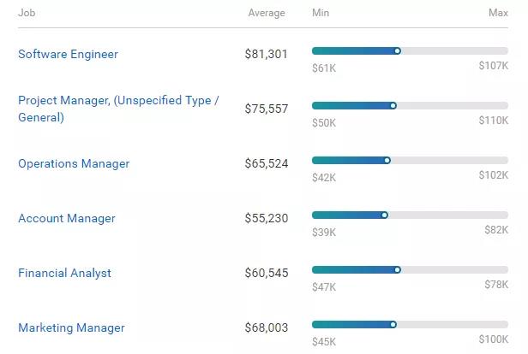This screenshot has width=528, height=354.
Task: Click the Average column header
Action: (267, 13)
